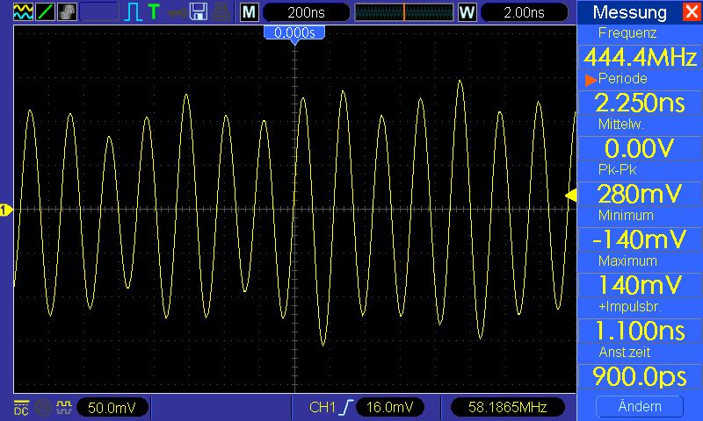Screen dimensions: 703x421
Task: Close the Messung panel
Action: tap(692, 11)
